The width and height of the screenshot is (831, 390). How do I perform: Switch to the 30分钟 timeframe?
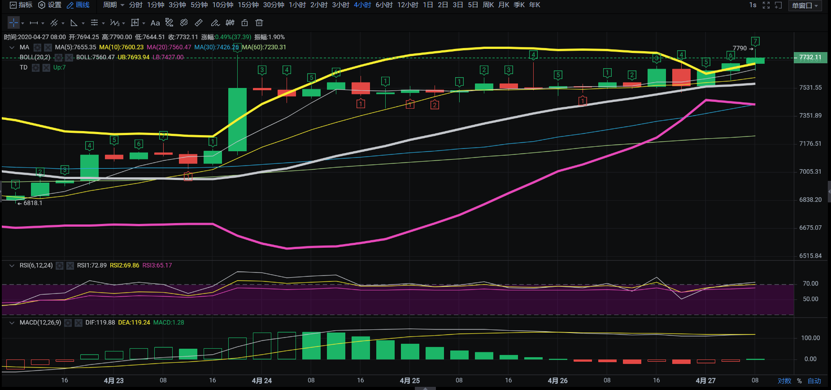click(x=274, y=5)
